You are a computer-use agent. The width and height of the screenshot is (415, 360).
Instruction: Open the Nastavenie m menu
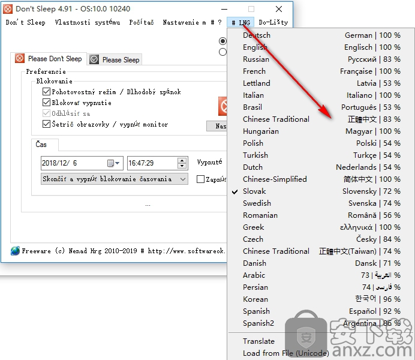coord(184,22)
